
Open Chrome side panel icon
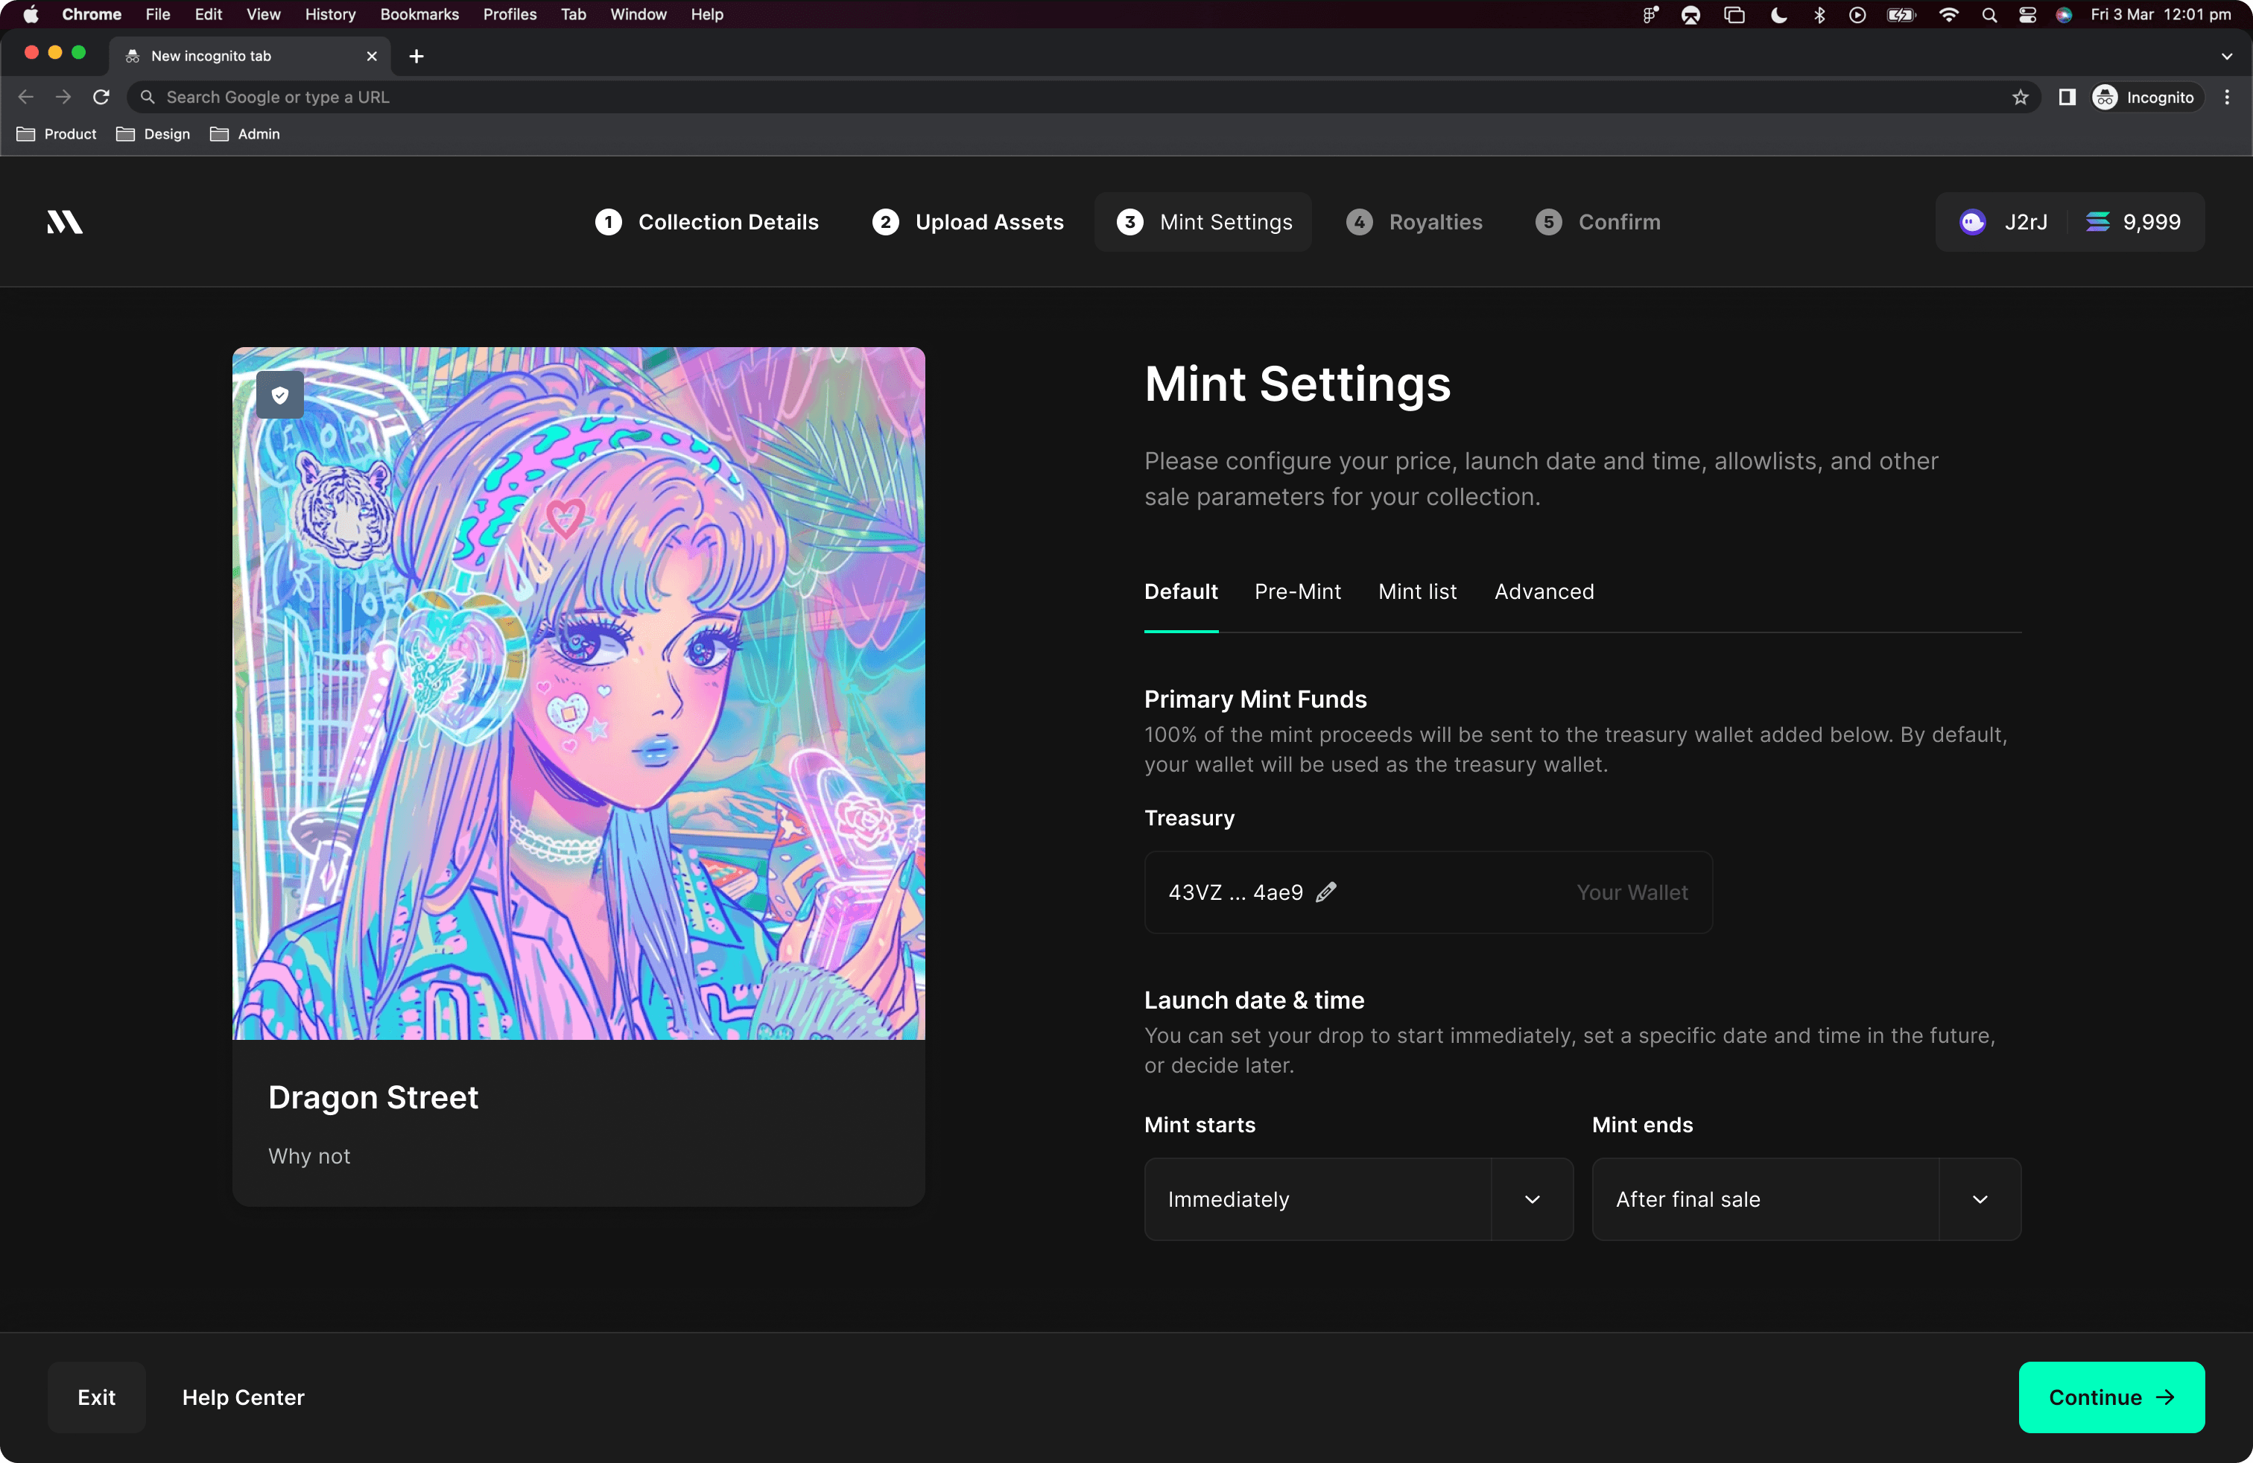[x=2067, y=98]
